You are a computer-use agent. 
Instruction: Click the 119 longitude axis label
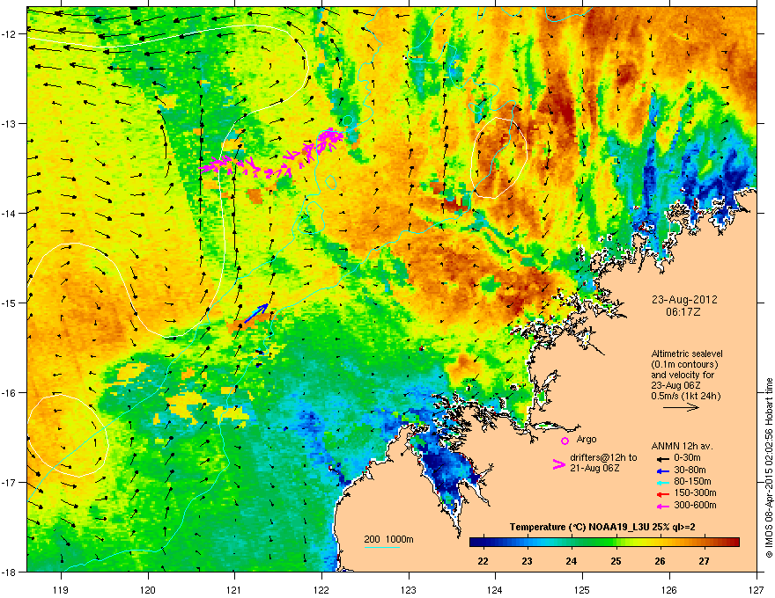pyautogui.click(x=61, y=589)
